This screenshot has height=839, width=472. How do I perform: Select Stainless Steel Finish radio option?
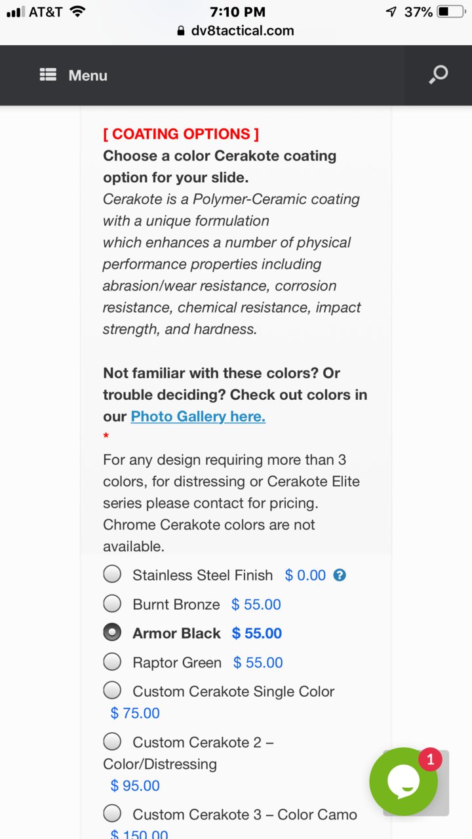(112, 574)
